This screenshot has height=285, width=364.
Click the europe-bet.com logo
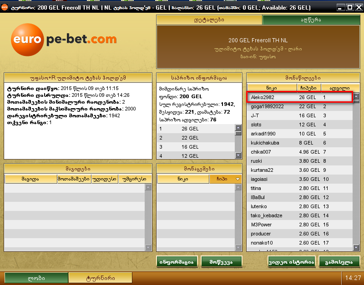click(64, 40)
